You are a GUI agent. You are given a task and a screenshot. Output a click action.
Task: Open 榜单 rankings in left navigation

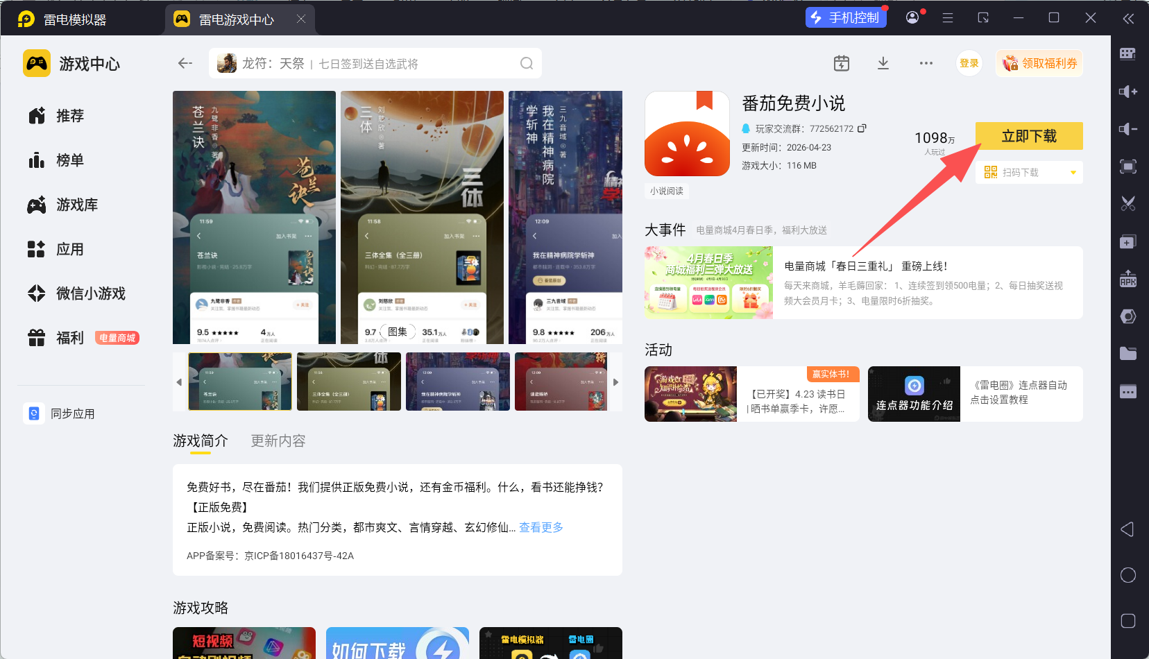[56, 160]
